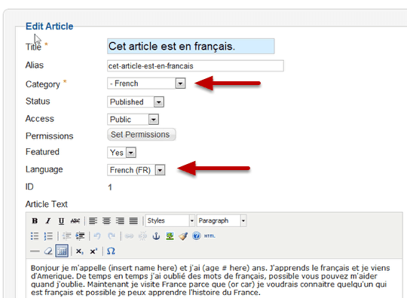The width and height of the screenshot is (407, 298).
Task: Open the Access dropdown showing Public
Action: point(133,120)
